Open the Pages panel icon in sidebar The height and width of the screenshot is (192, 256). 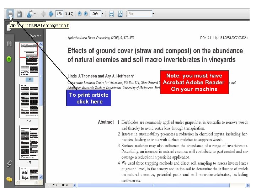coord(8,28)
